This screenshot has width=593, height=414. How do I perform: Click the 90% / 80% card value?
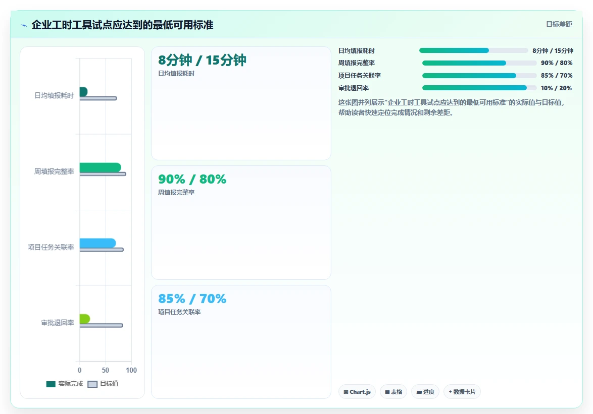pyautogui.click(x=192, y=179)
